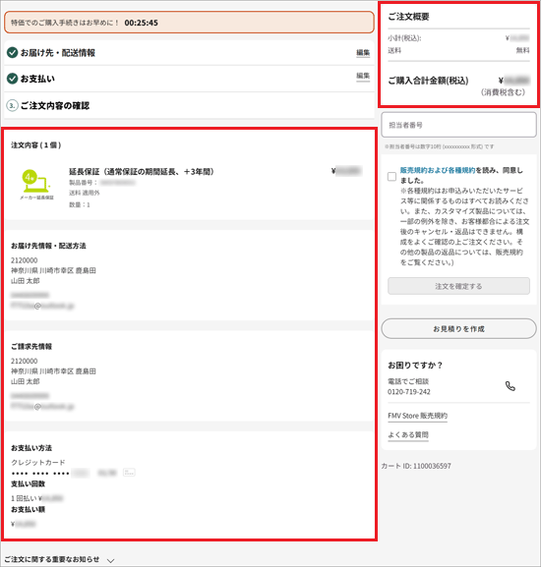Click the お支払い額 label
Screen dimensions: 541x567
pyautogui.click(x=28, y=509)
